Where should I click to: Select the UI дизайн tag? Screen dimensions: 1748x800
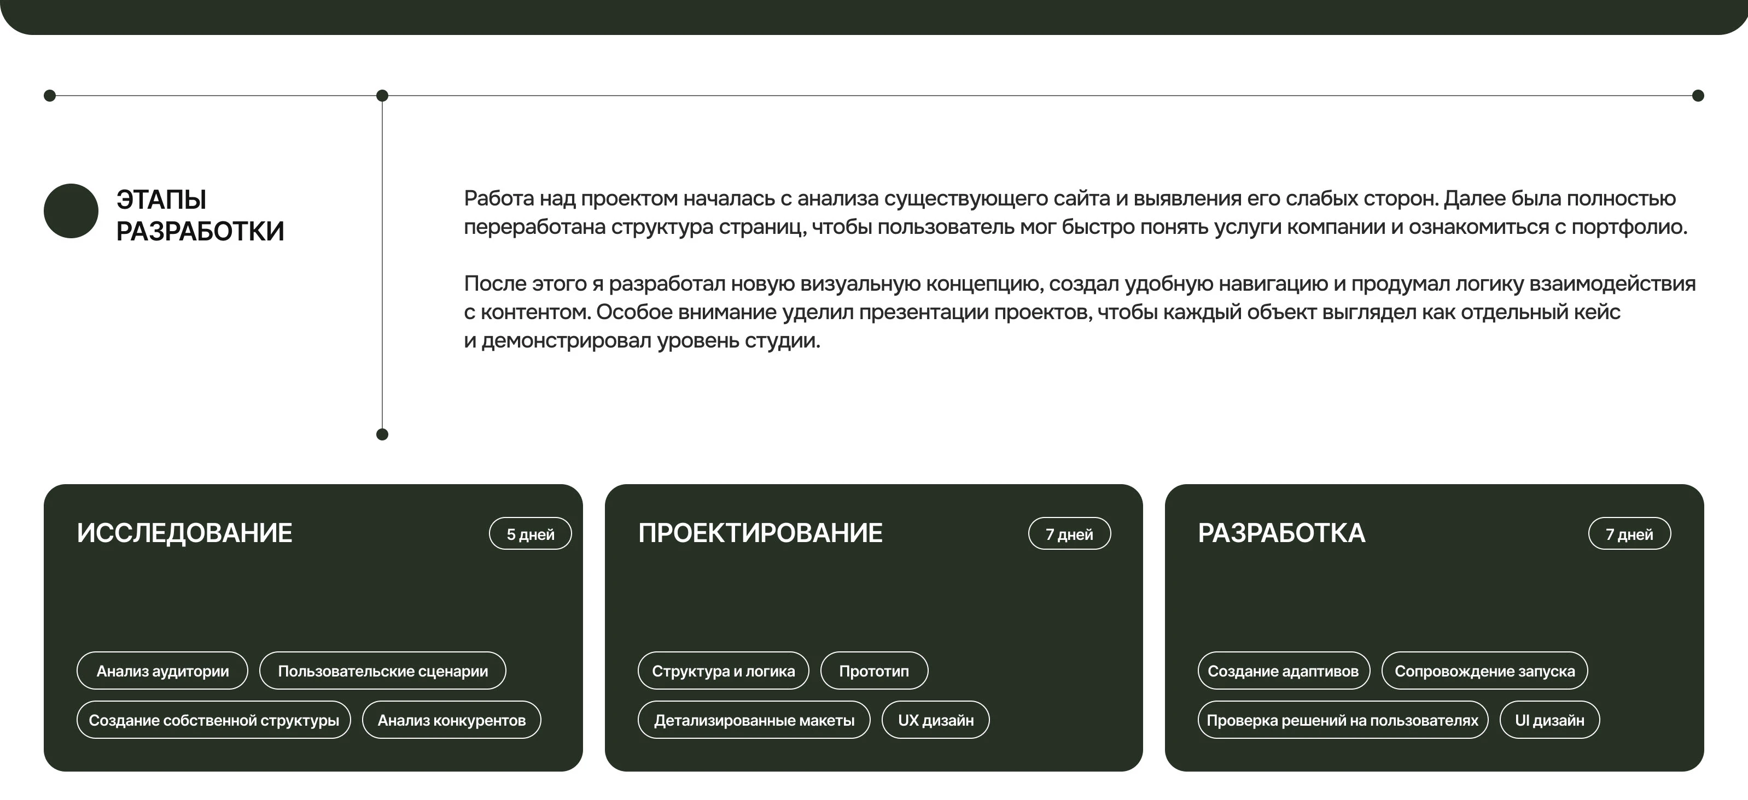click(x=1549, y=719)
